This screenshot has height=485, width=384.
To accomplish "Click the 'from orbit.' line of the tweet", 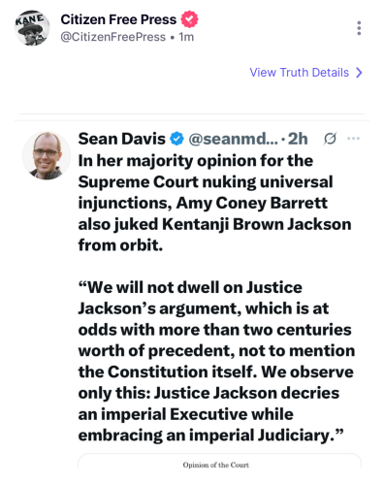I will [120, 244].
